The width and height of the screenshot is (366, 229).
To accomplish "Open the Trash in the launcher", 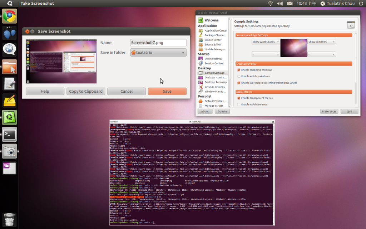I will coord(9,219).
